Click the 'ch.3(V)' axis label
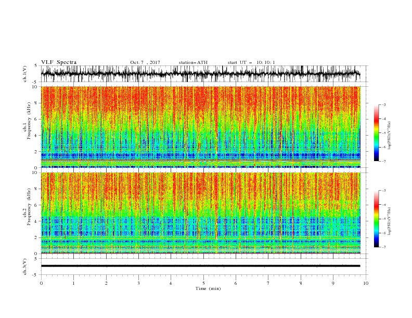 [x=25, y=267]
